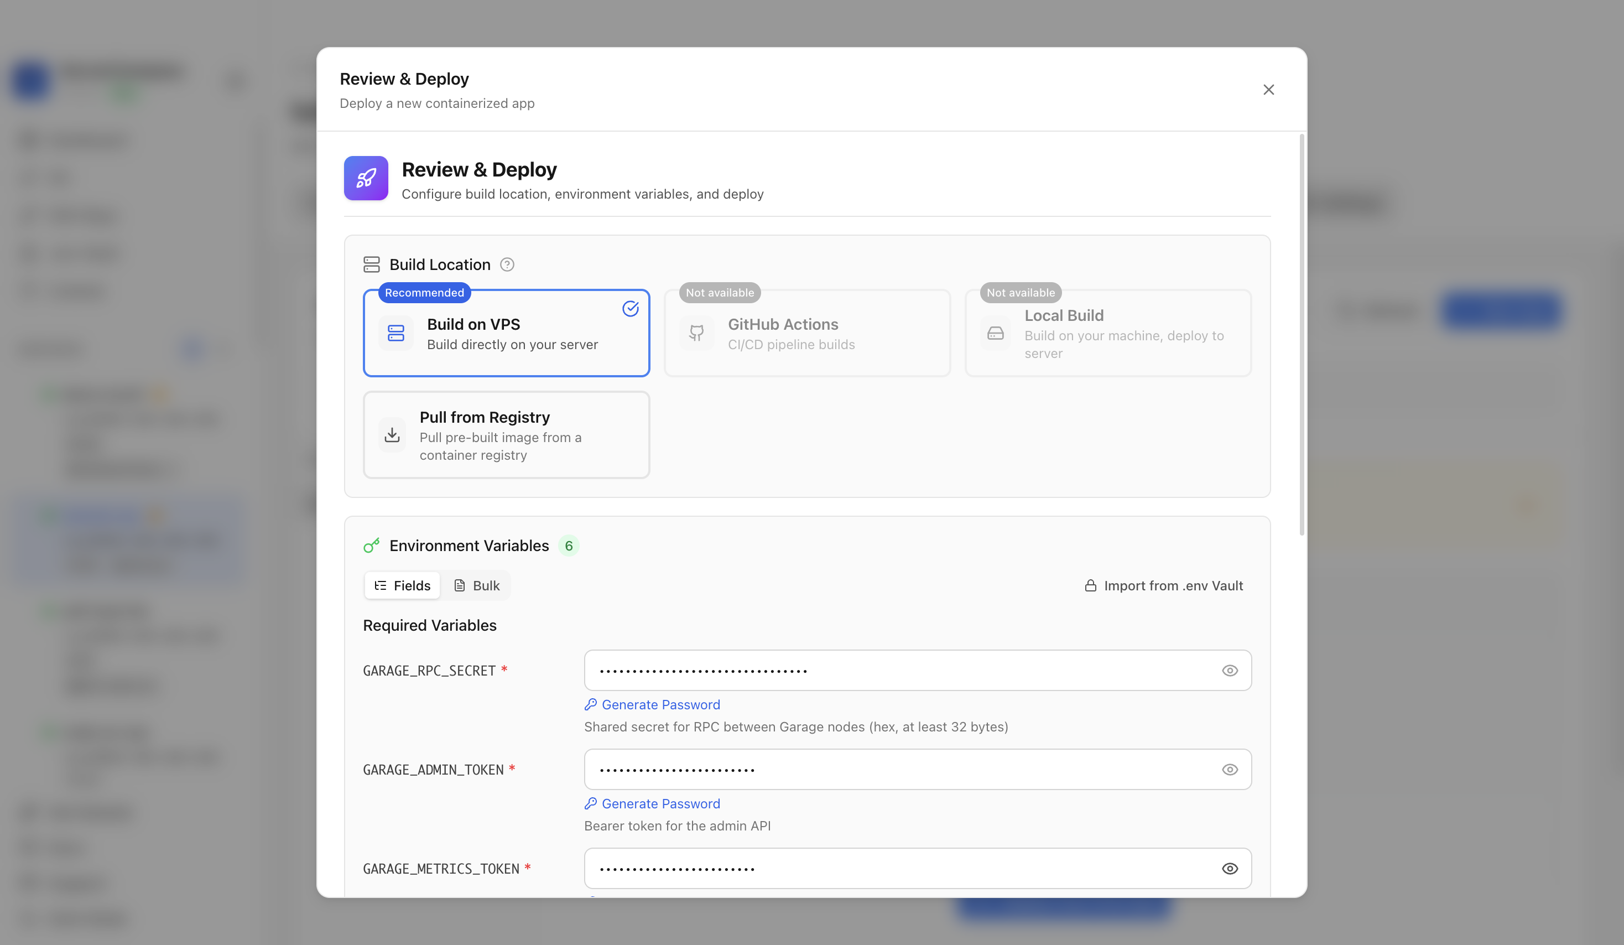
Task: Reveal the GARAGE_RPC_SECRET value
Action: point(1230,671)
